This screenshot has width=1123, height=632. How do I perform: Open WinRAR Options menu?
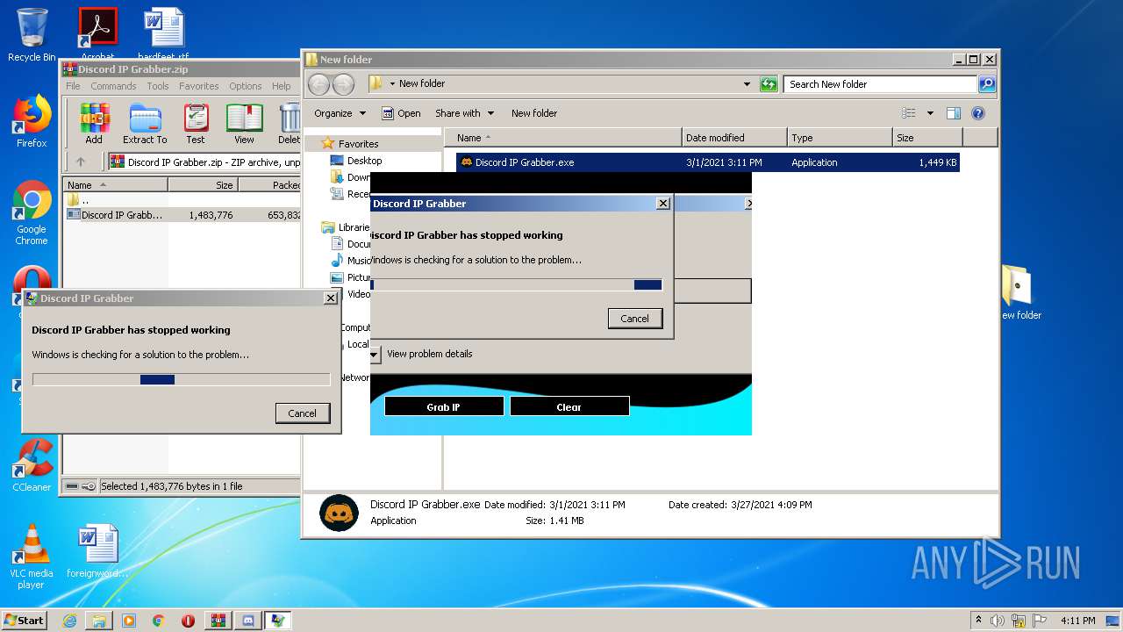[x=246, y=86]
